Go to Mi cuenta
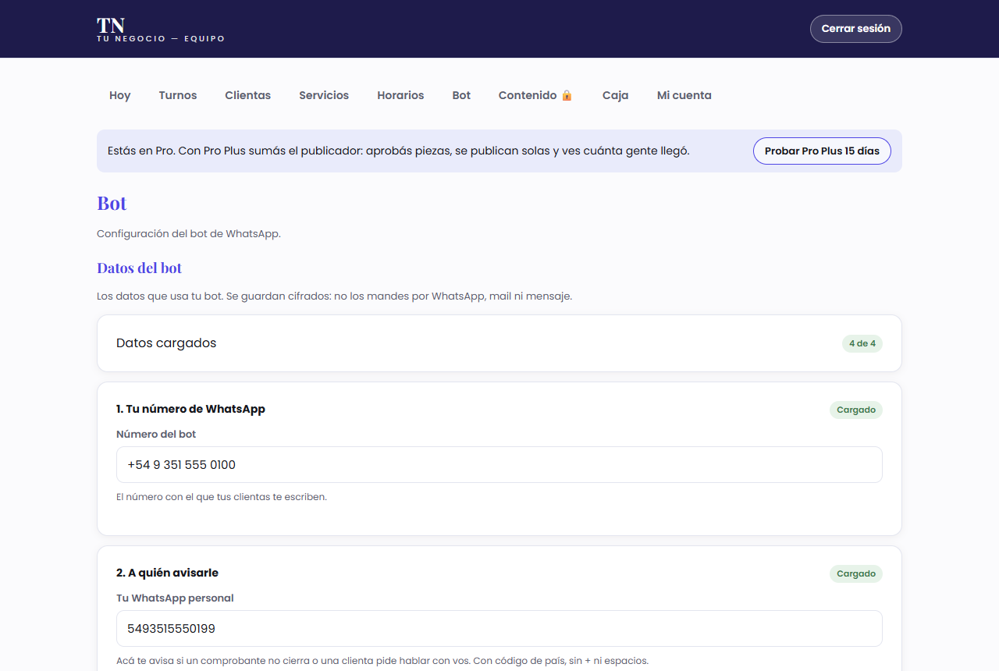 (x=684, y=95)
